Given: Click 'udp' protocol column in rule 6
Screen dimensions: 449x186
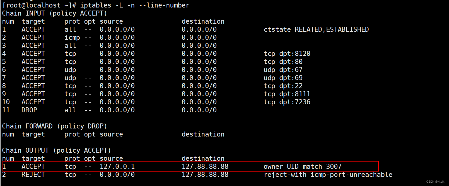Looking at the screenshot, I should point(70,70).
